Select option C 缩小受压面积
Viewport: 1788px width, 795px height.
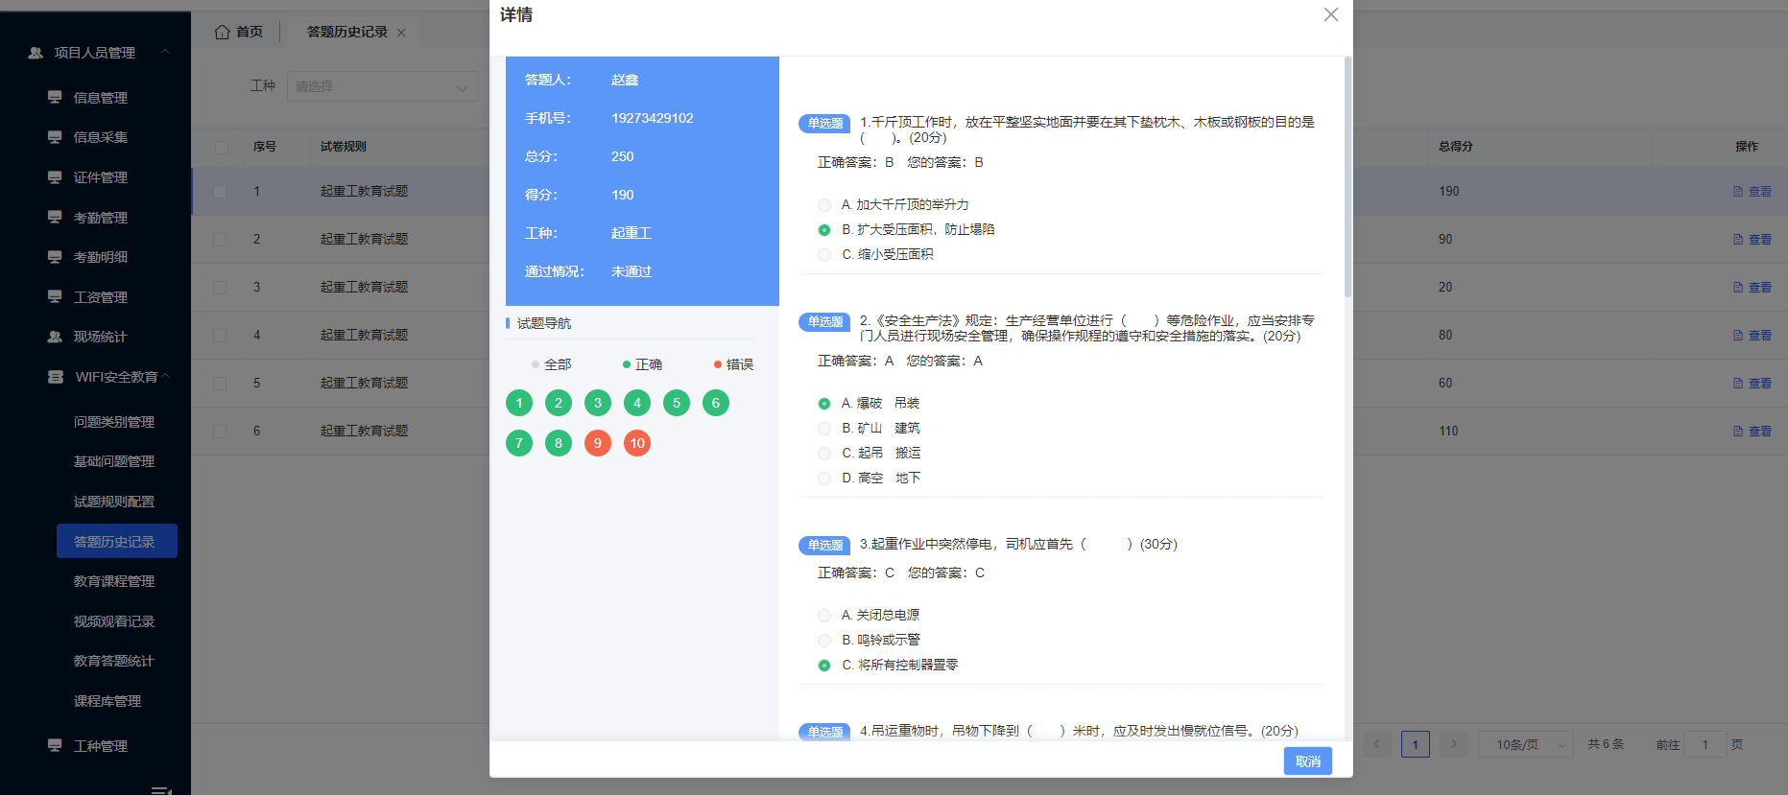[824, 255]
